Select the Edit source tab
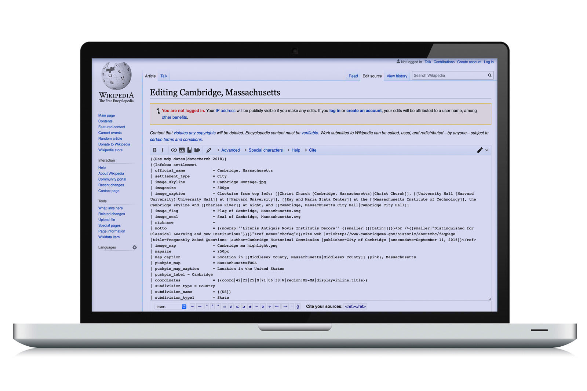The width and height of the screenshot is (587, 391). point(372,76)
